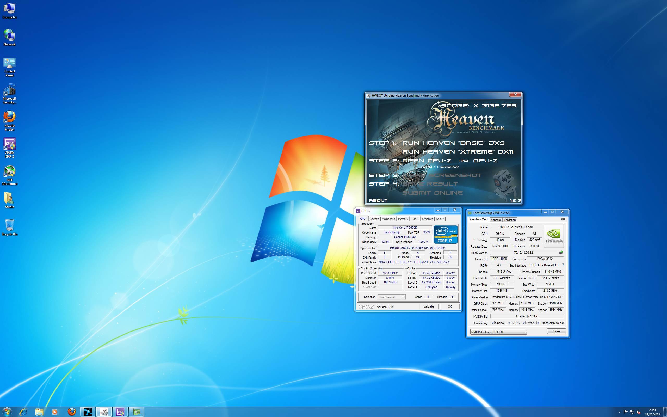Image resolution: width=667 pixels, height=417 pixels.
Task: Click the Windows Start orb
Action: click(7, 412)
